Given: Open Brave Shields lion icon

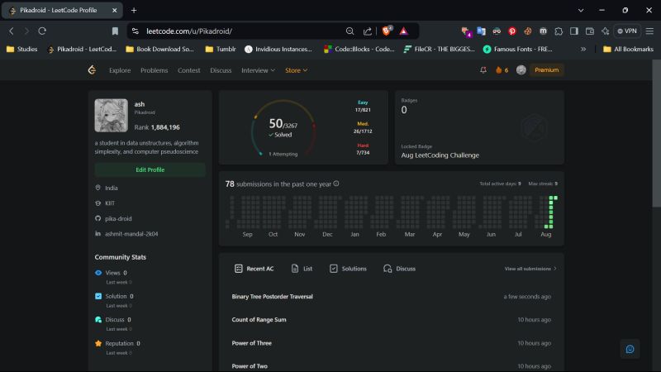Looking at the screenshot, I should click(387, 31).
